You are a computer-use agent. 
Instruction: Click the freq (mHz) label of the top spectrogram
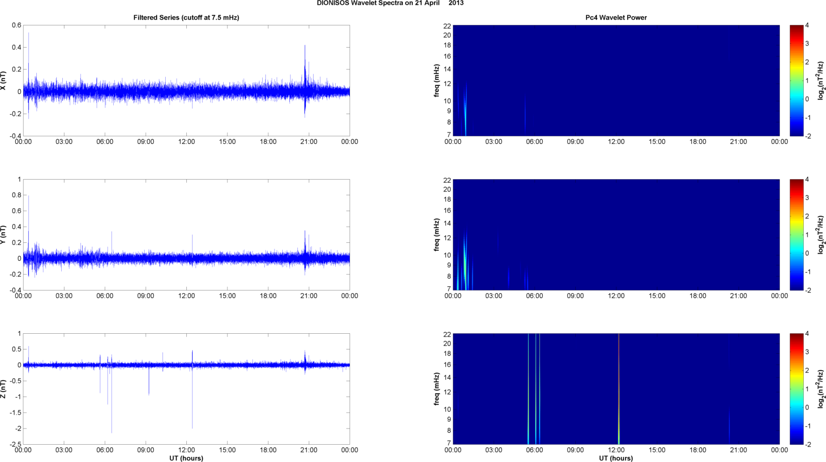point(437,81)
